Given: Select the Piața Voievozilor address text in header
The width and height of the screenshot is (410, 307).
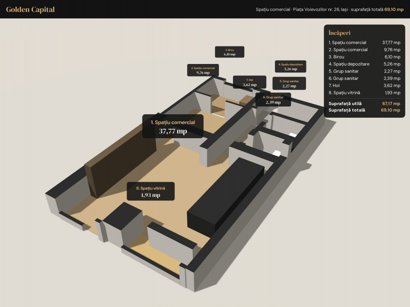Looking at the screenshot, I should (x=320, y=9).
